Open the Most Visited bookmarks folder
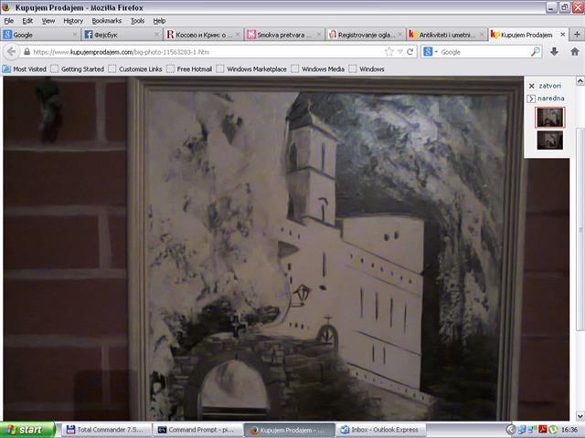The image size is (585, 438). (x=25, y=69)
